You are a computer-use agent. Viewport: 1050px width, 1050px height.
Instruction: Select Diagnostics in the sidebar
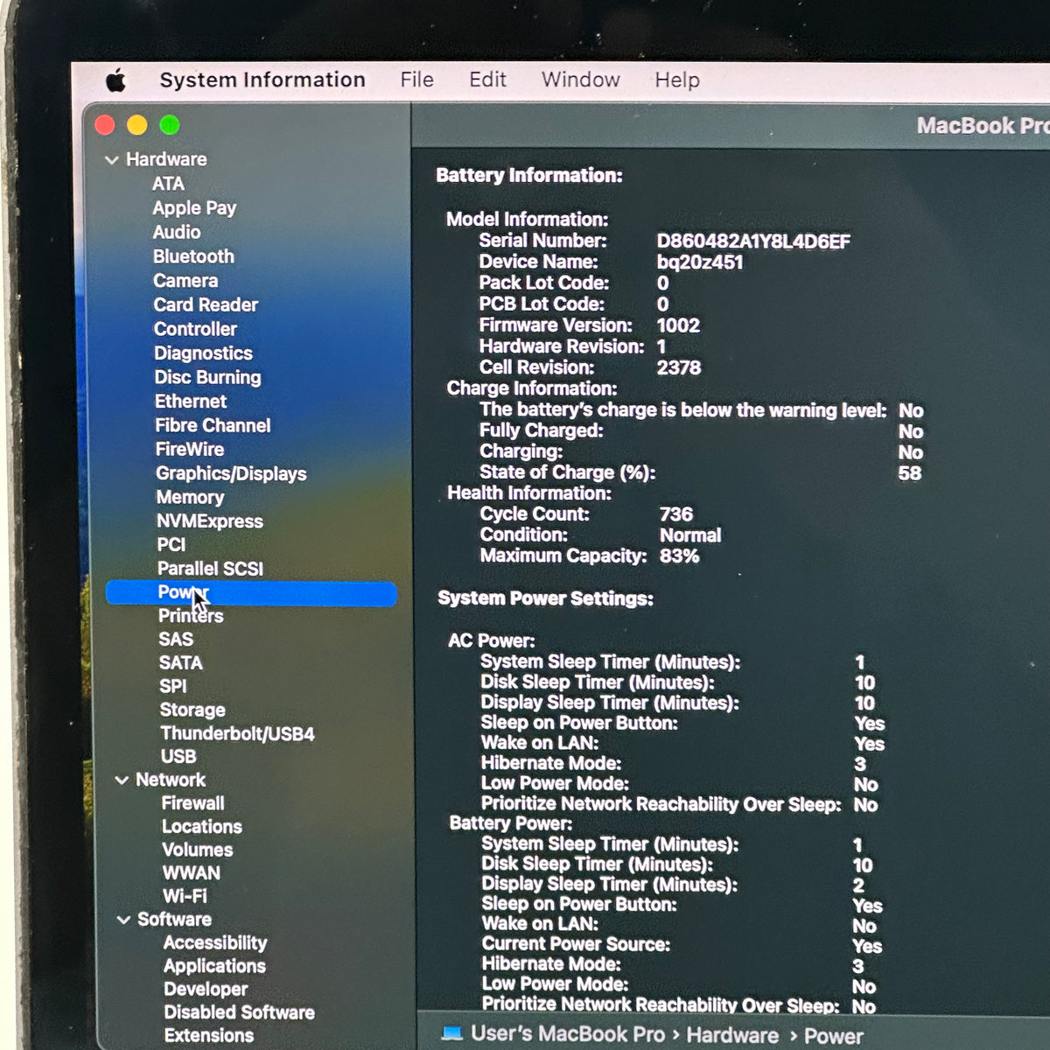coord(203,353)
